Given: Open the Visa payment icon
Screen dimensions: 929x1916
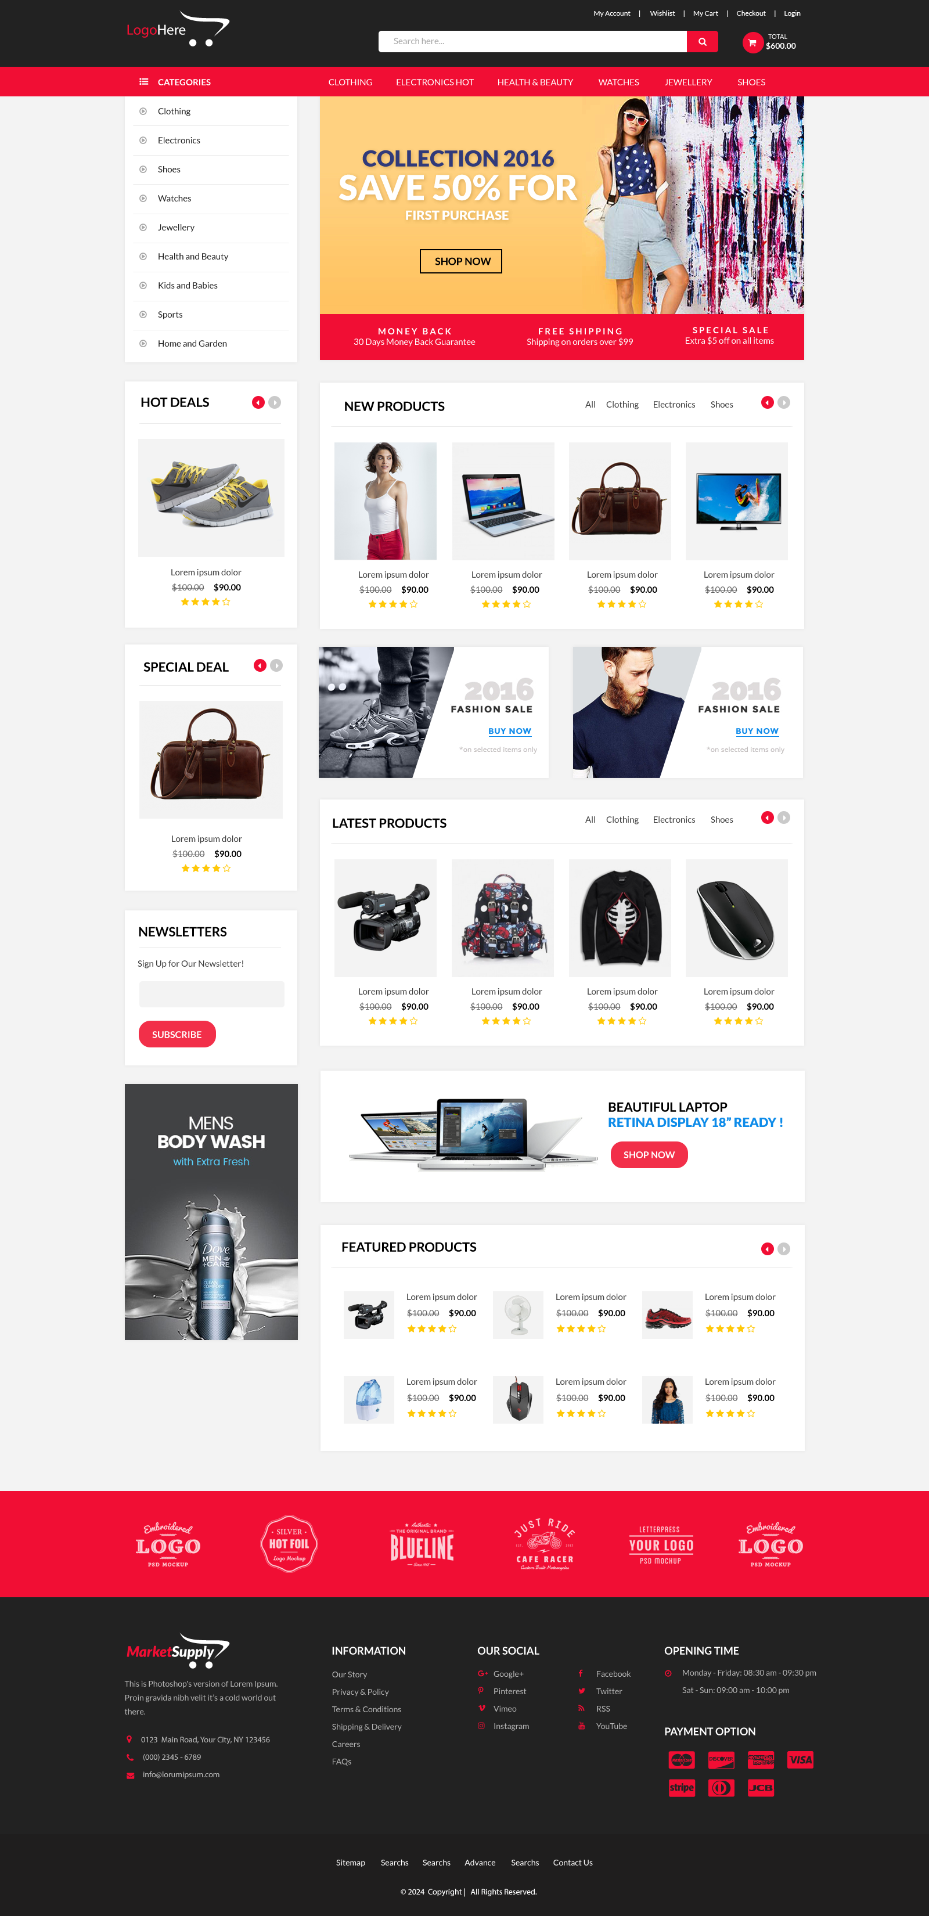Looking at the screenshot, I should [x=800, y=1760].
